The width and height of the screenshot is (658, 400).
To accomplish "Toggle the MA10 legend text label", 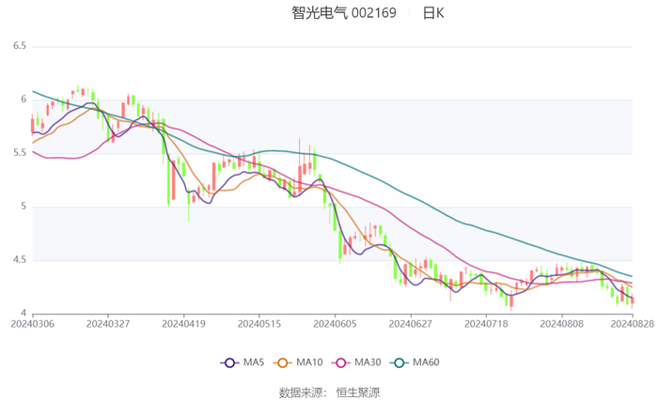I will pyautogui.click(x=309, y=362).
